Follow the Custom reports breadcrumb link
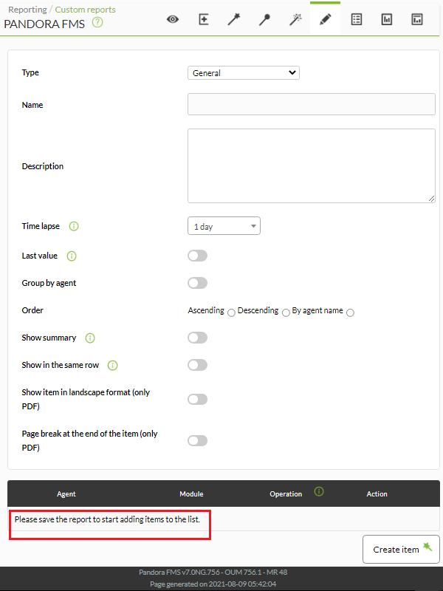This screenshot has width=443, height=591. 85,10
